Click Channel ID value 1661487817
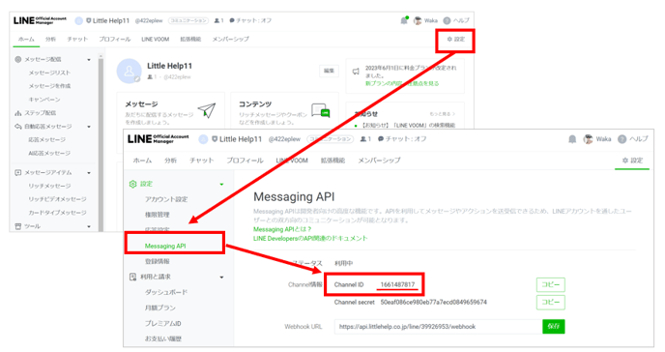Viewport: 665px width, 352px height. tap(397, 284)
